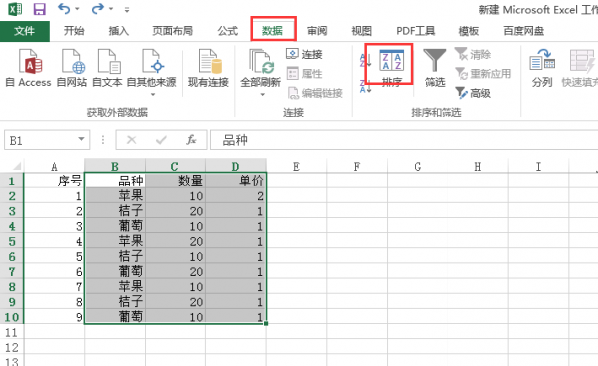Click cell B2 containing 苹果
The image size is (598, 366).
tap(115, 196)
